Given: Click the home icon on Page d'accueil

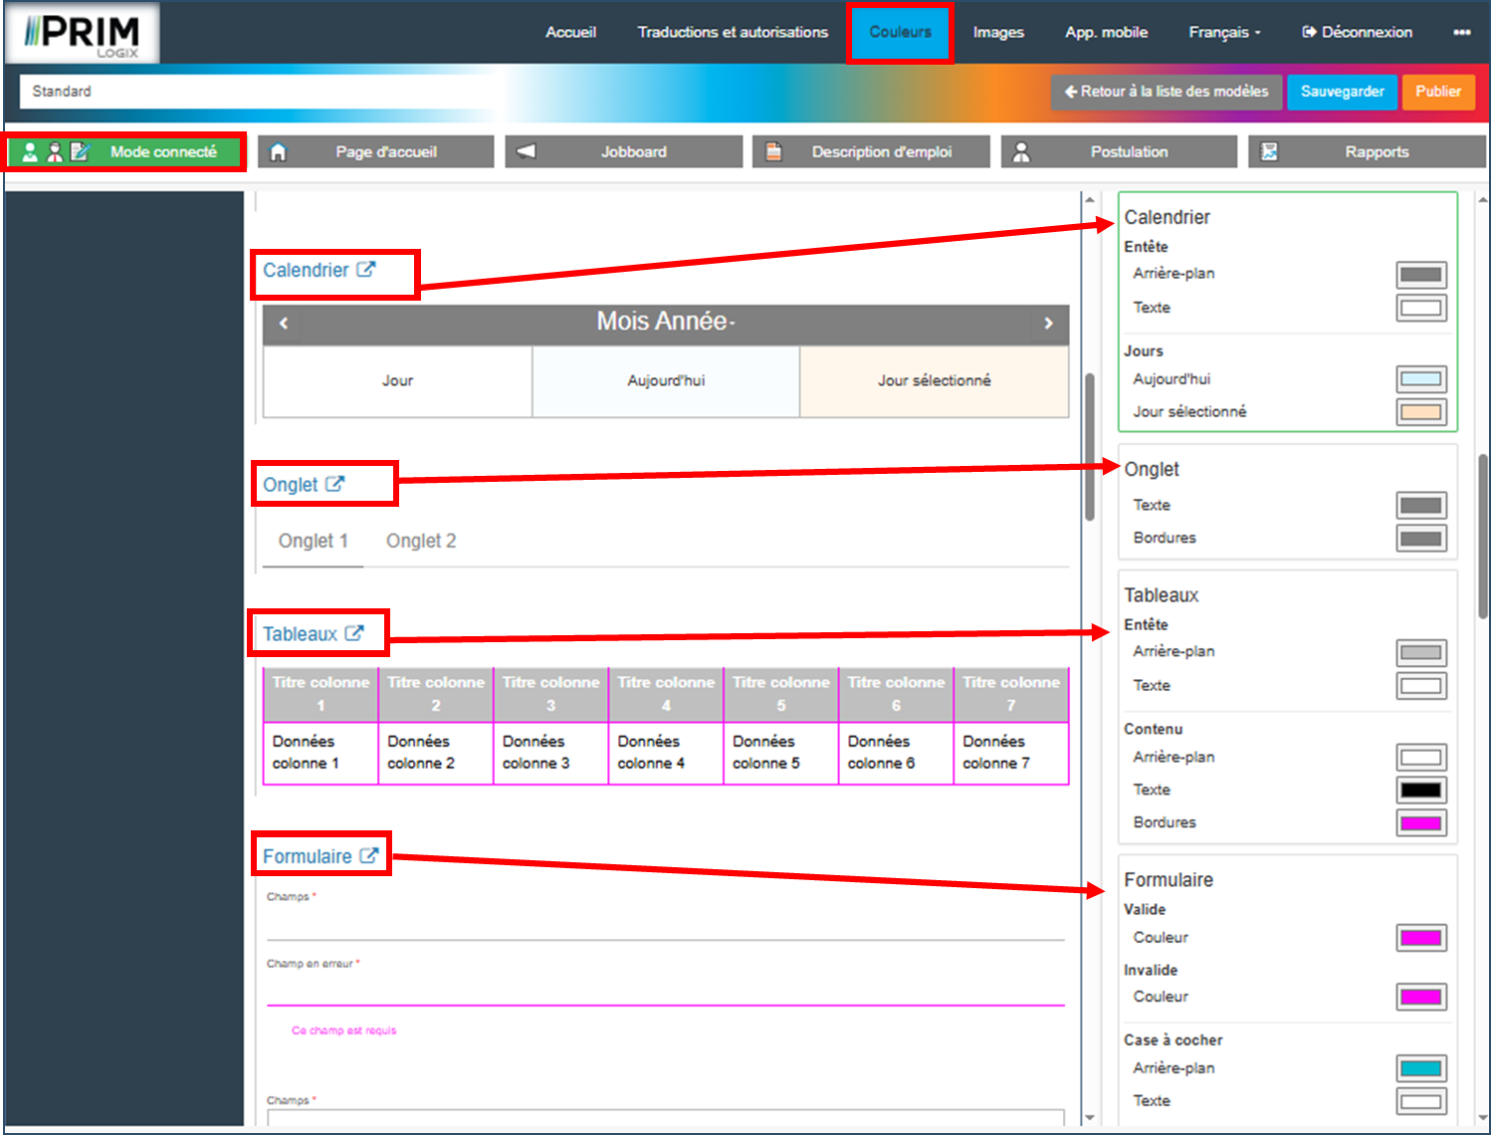Looking at the screenshot, I should click(x=279, y=152).
